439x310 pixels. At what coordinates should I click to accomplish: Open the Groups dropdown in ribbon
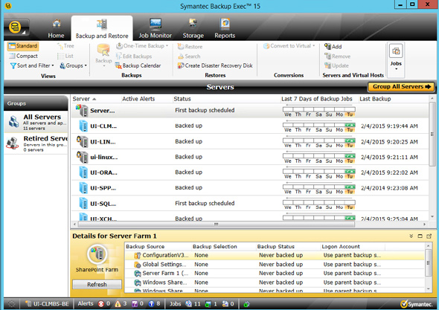click(74, 65)
